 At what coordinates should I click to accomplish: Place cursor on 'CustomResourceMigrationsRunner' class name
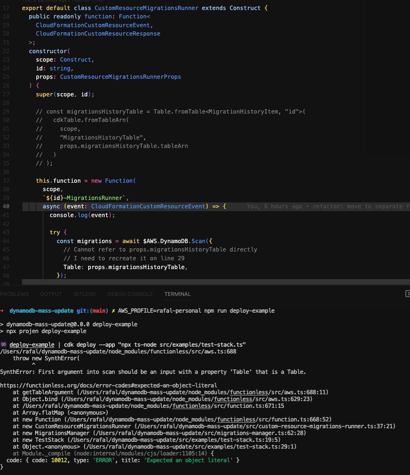[147, 8]
